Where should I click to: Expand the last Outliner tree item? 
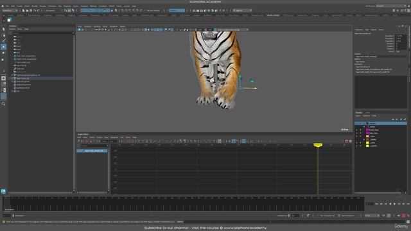tap(12, 91)
